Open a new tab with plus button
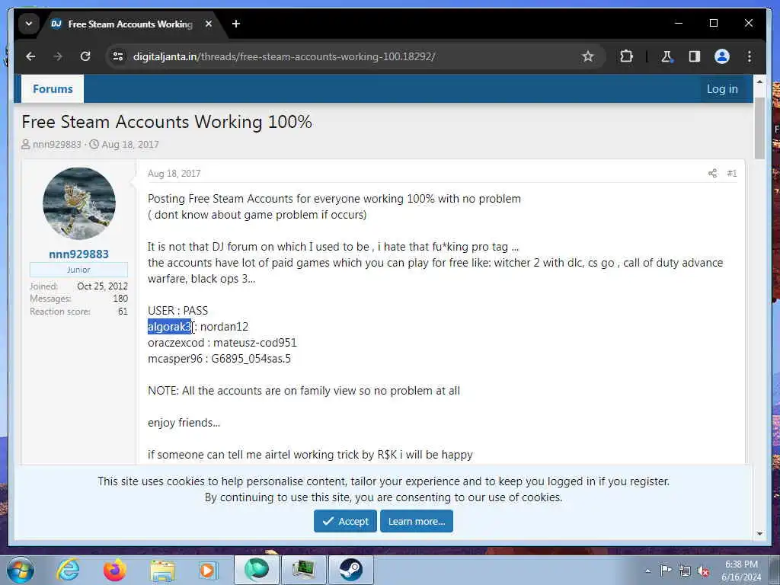The width and height of the screenshot is (780, 585). click(x=236, y=24)
